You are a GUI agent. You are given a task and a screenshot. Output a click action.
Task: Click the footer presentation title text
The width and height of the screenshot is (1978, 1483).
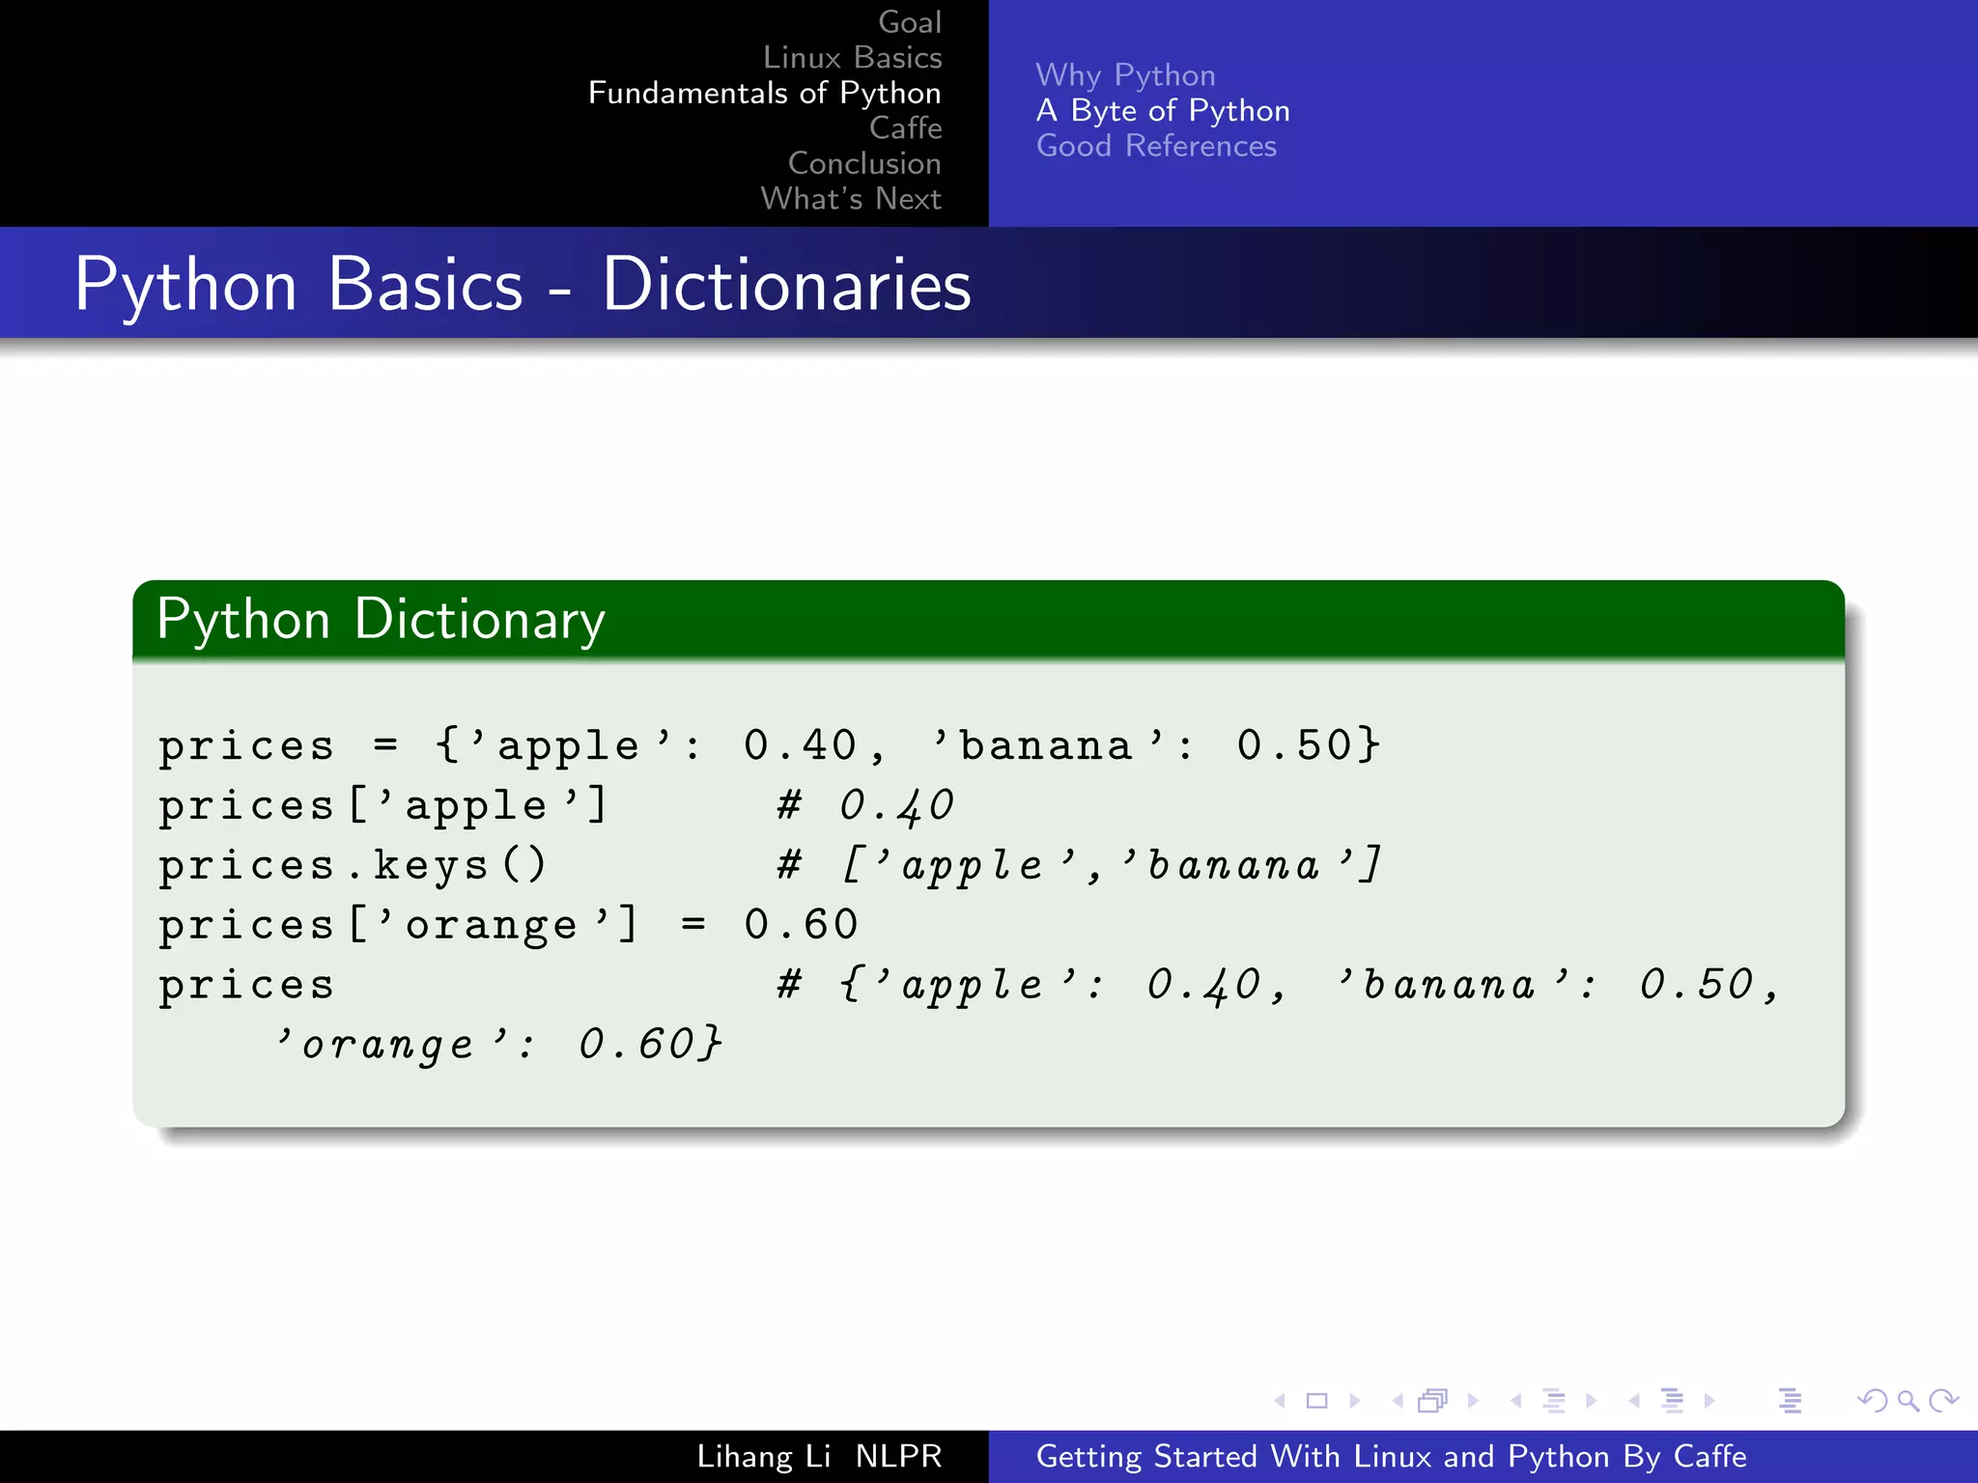point(1392,1456)
